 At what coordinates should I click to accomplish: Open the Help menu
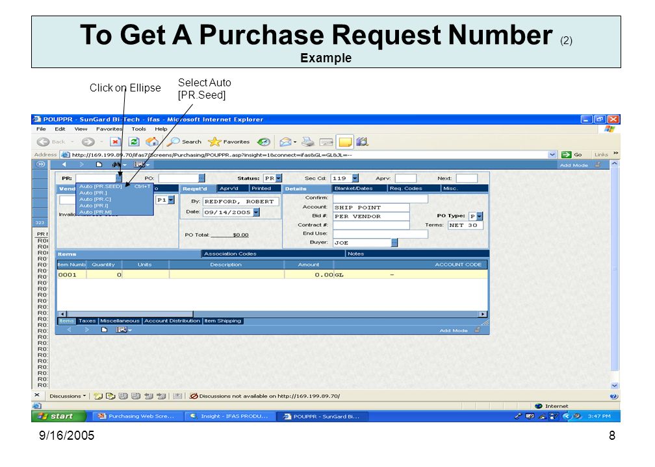pos(161,129)
